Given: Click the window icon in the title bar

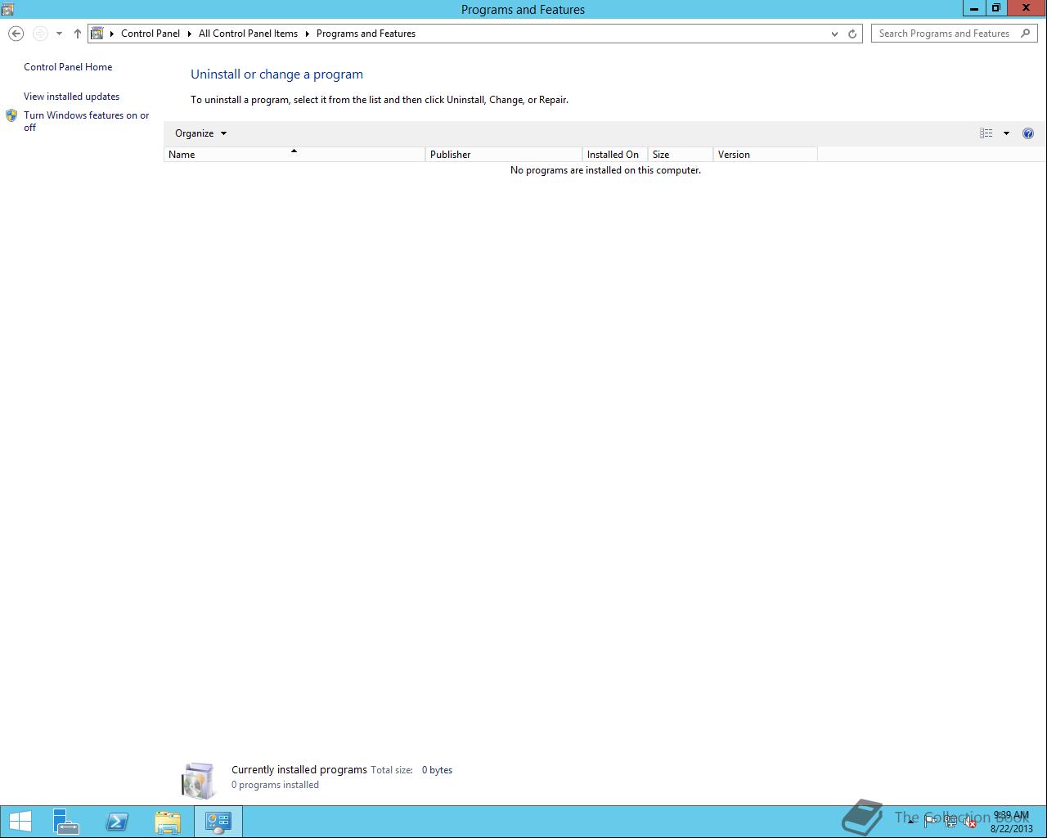Looking at the screenshot, I should click(x=7, y=9).
